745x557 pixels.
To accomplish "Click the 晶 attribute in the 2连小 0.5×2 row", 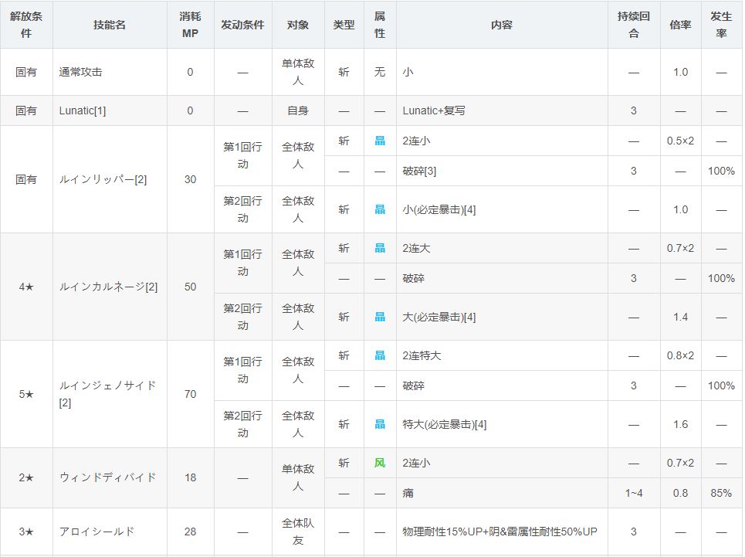I will pyautogui.click(x=380, y=141).
